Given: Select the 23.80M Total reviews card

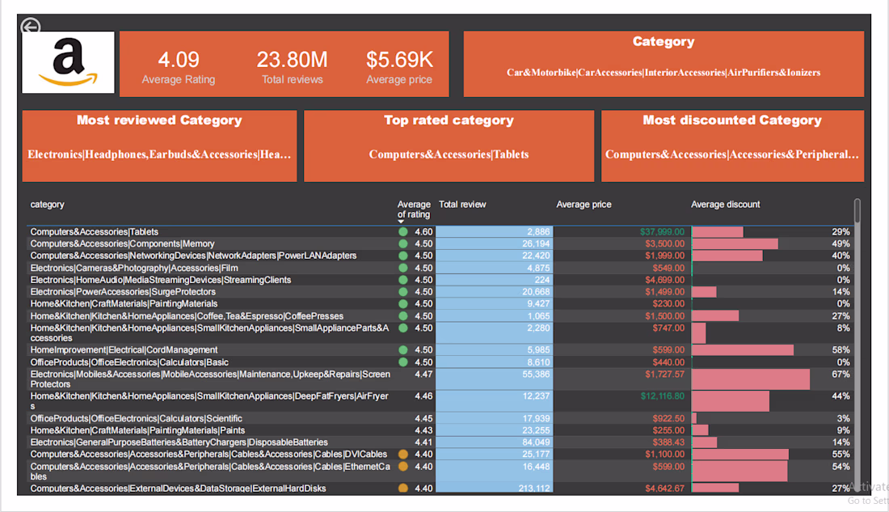Looking at the screenshot, I should 292,66.
